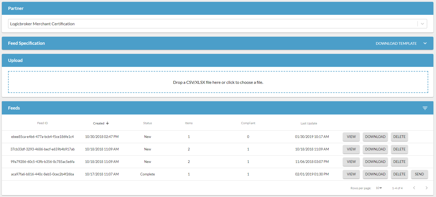This screenshot has width=436, height=197.
Task: Go to next page of feeds
Action: point(426,188)
